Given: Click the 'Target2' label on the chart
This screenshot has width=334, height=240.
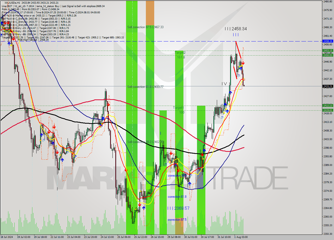Looking at the screenshot, I should point(180,53).
